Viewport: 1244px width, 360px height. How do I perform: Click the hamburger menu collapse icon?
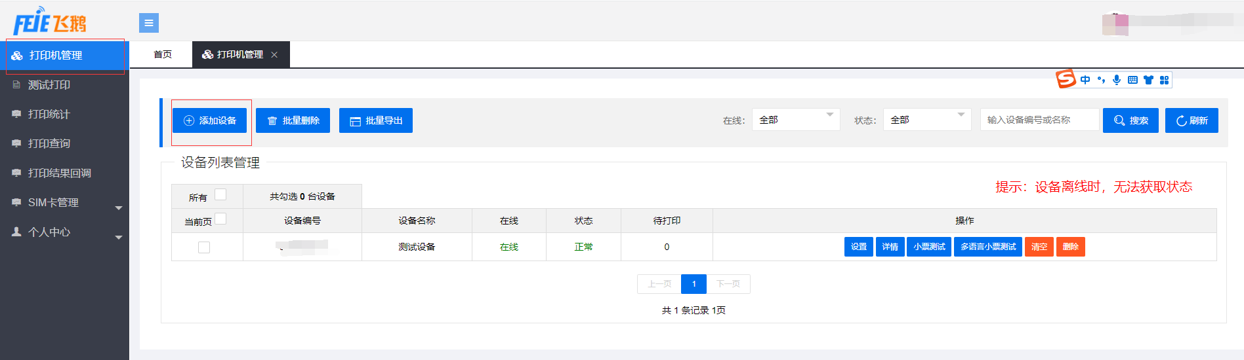[x=149, y=23]
